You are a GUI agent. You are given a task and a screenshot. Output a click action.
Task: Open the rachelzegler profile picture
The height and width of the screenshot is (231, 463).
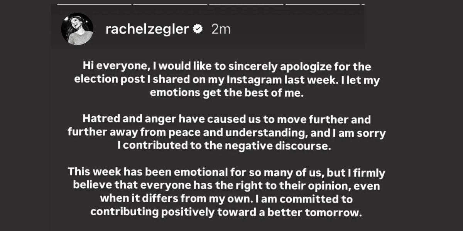(77, 29)
